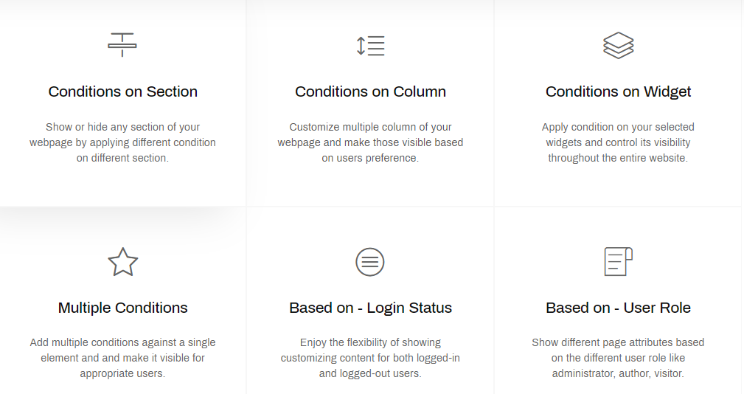Open the Conditions on Section heading
The width and height of the screenshot is (744, 394).
(123, 91)
